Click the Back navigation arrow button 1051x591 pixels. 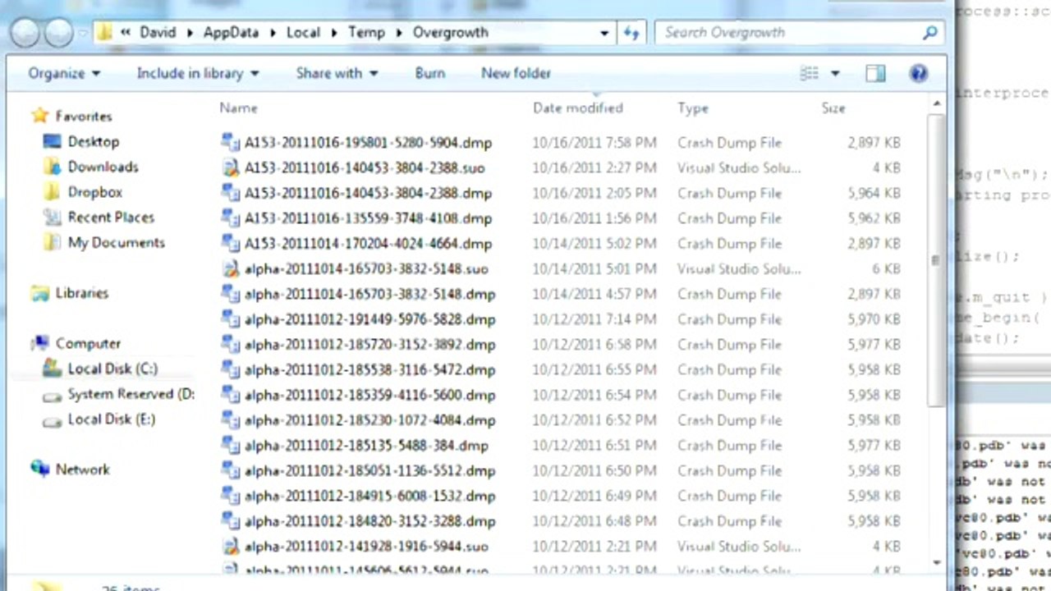click(x=26, y=32)
